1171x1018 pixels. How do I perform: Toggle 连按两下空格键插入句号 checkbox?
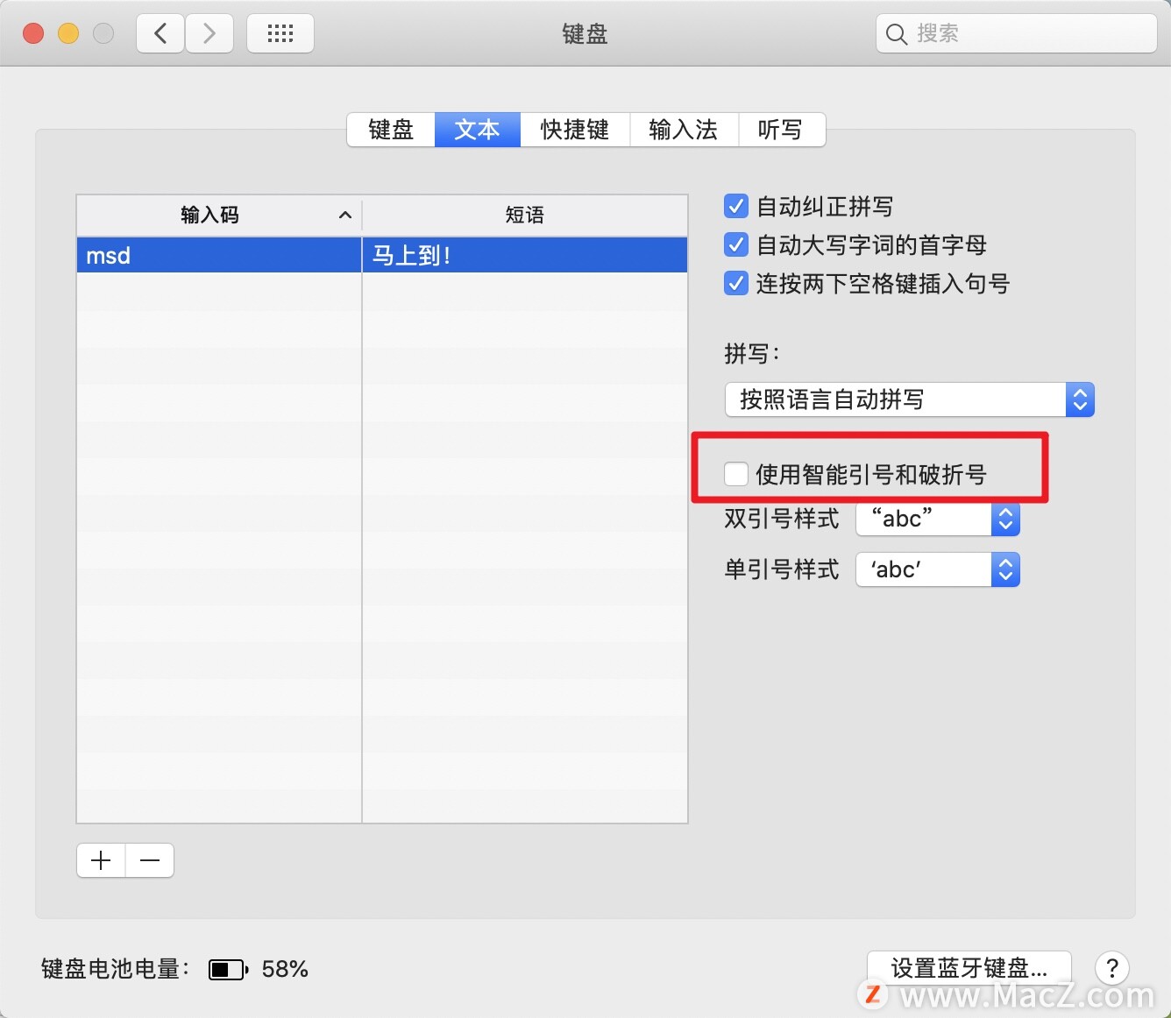736,283
